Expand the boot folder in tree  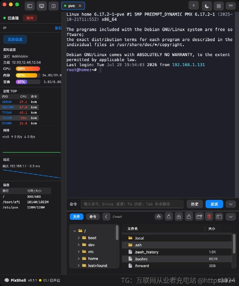click(x=79, y=238)
